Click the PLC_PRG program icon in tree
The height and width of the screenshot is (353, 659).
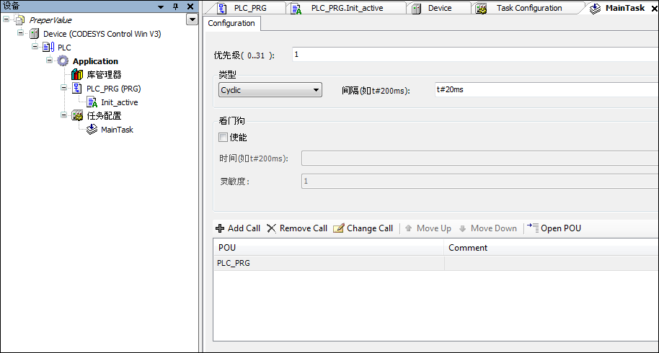pos(77,89)
